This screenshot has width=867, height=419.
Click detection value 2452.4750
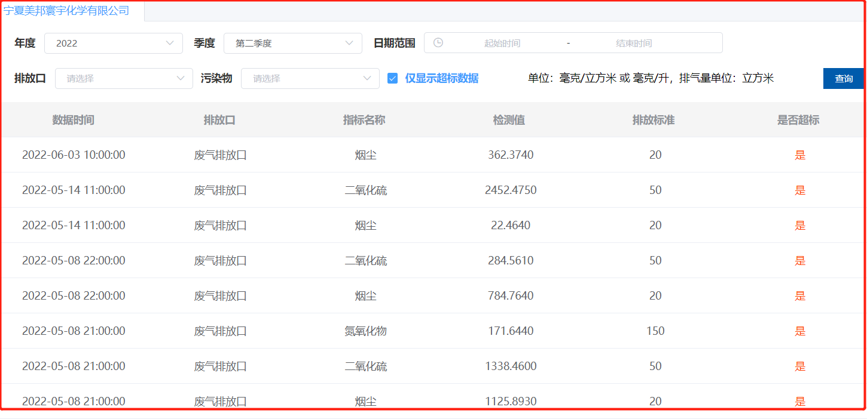point(511,190)
